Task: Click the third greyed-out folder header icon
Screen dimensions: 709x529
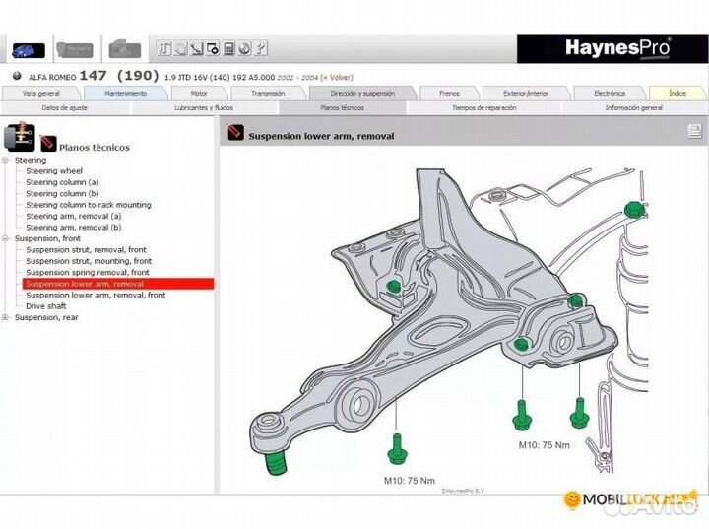Action: pyautogui.click(x=125, y=49)
